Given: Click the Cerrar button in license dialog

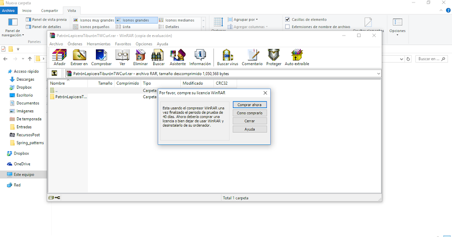Looking at the screenshot, I should point(250,121).
